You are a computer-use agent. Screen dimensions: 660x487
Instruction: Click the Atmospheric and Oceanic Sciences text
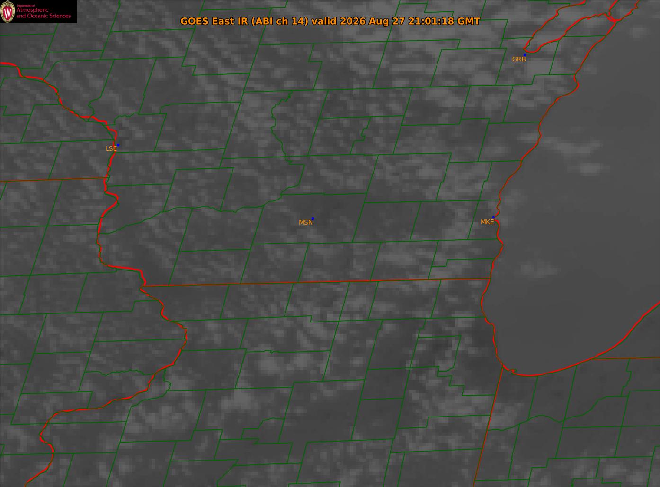click(x=43, y=13)
